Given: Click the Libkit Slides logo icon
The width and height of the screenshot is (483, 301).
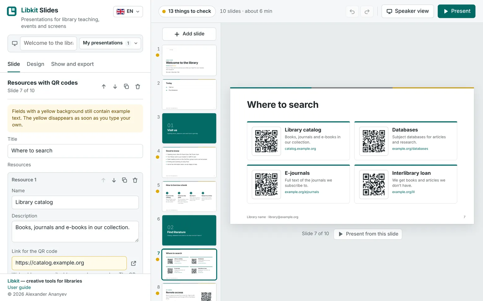Looking at the screenshot, I should (x=12, y=11).
